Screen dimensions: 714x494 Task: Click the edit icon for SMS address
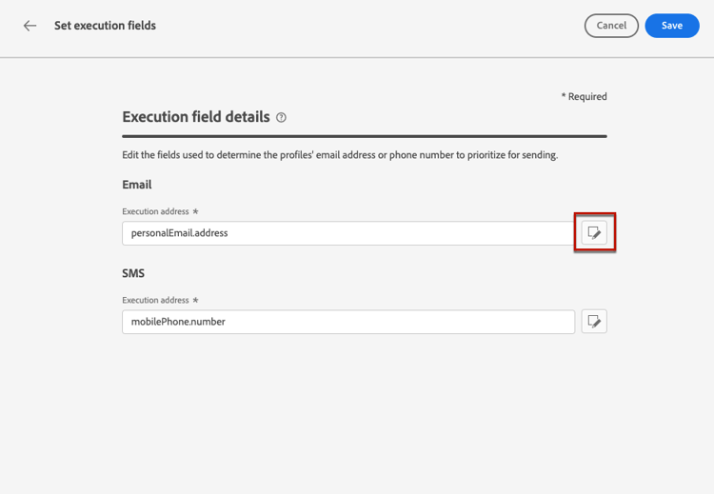(x=594, y=322)
